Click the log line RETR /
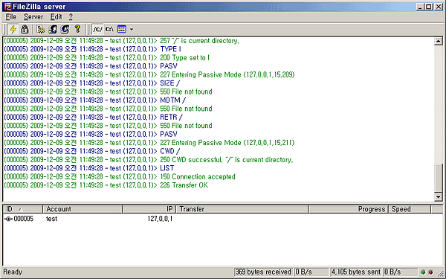Viewport: 446px width, 279px height. [x=94, y=117]
